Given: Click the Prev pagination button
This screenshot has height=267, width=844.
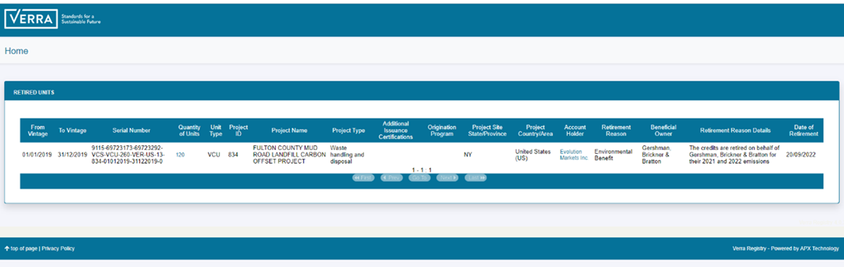Looking at the screenshot, I should [392, 178].
